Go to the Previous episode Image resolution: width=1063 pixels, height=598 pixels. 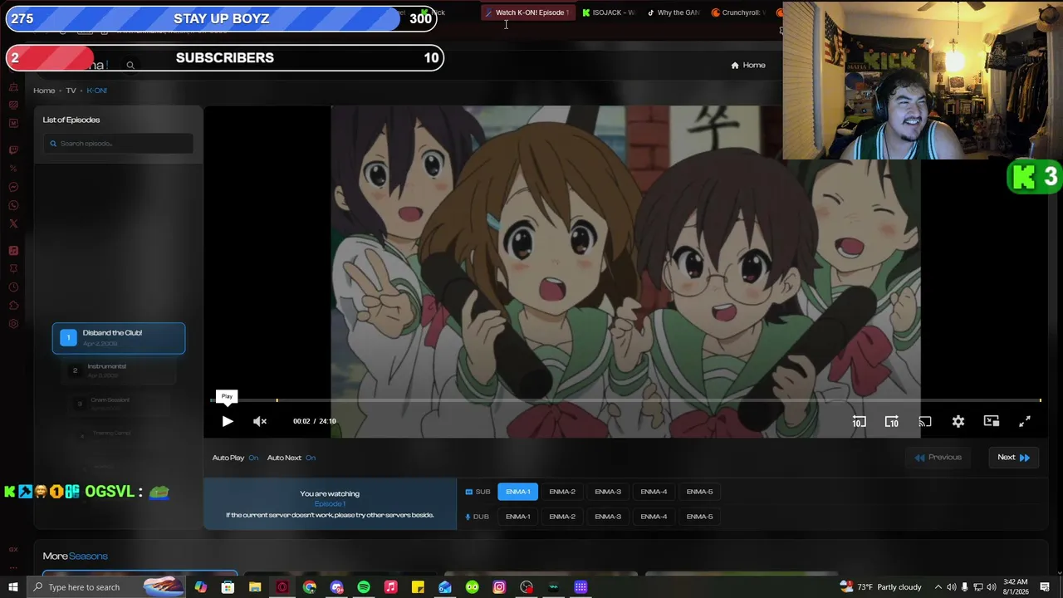pyautogui.click(x=938, y=458)
